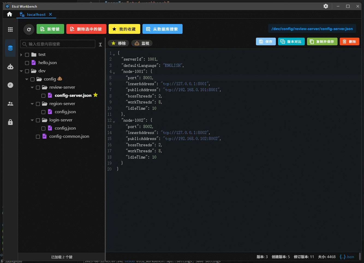
Task: Click the 修订版本: 11 status entry
Action: pos(304,257)
